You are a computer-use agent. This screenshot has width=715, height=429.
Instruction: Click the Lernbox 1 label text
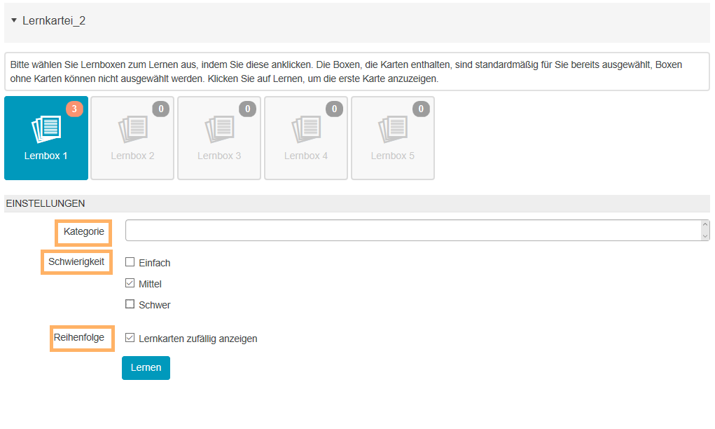(46, 156)
